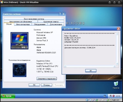This screenshot has height=102, width=123.
Task: Click the Elgujakviso manufacturer logo image
Action: pyautogui.click(x=19, y=70)
